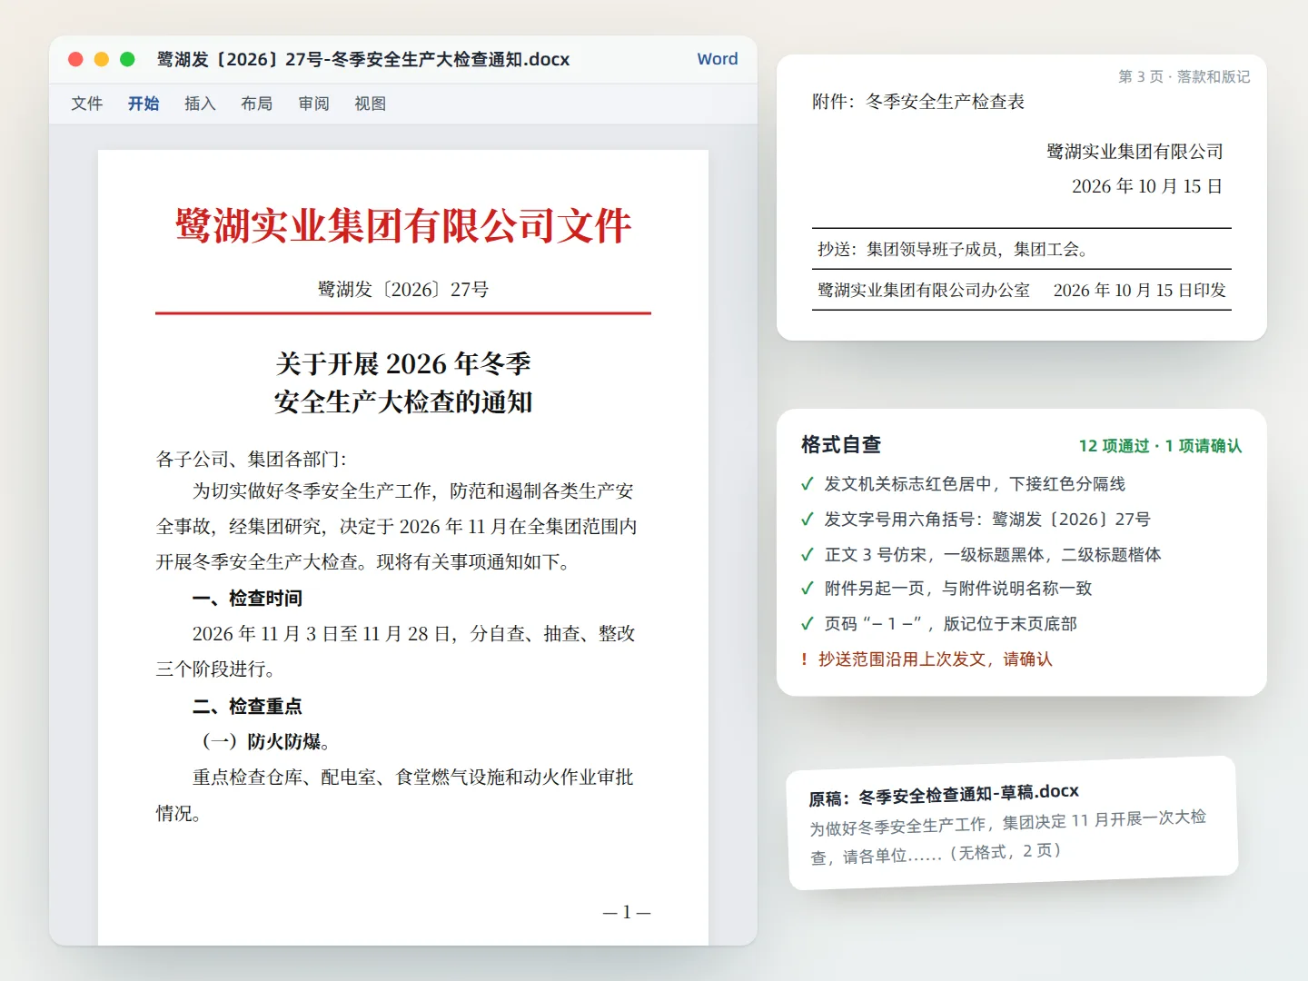Click the salutation 各子公司、集团各部门
The height and width of the screenshot is (981, 1308).
pos(251,459)
